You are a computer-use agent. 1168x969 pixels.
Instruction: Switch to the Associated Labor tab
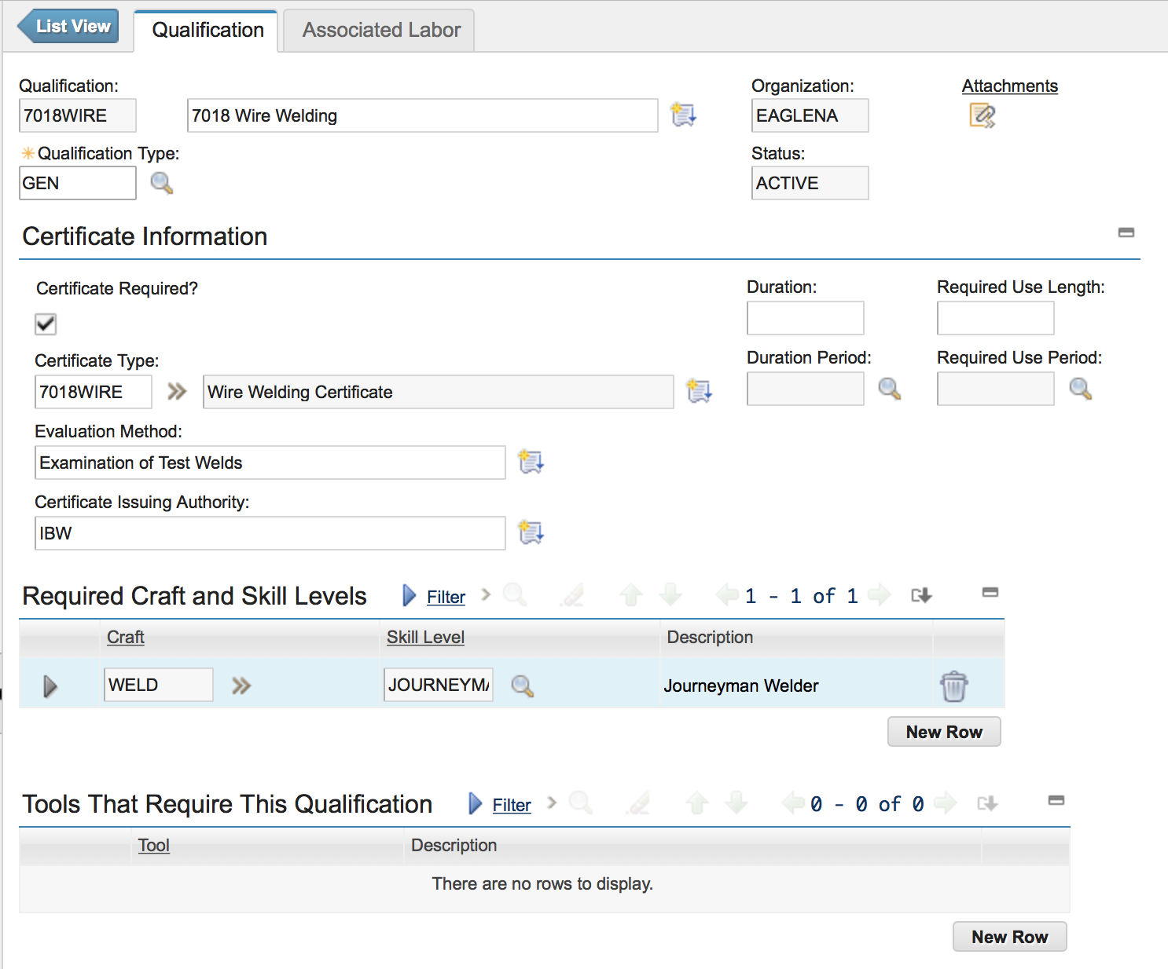tap(378, 30)
